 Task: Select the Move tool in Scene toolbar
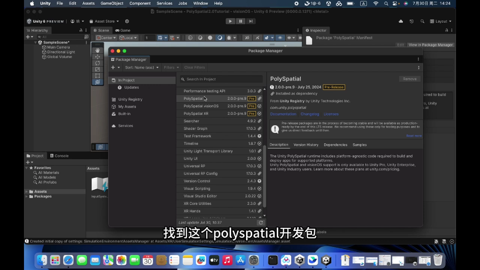point(97,57)
